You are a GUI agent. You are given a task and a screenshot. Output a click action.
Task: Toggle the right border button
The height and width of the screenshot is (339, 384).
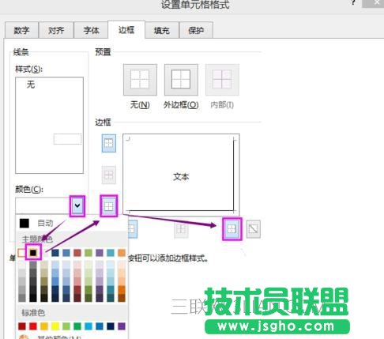pos(232,229)
